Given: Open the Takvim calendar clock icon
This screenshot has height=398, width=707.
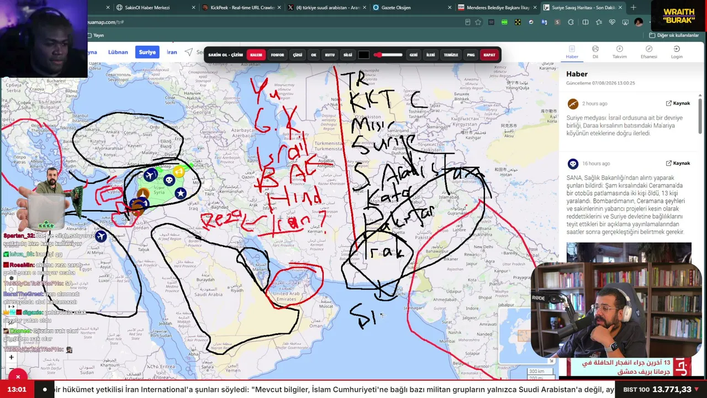Looking at the screenshot, I should [x=620, y=52].
